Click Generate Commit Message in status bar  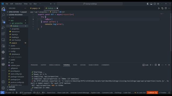[80, 93]
